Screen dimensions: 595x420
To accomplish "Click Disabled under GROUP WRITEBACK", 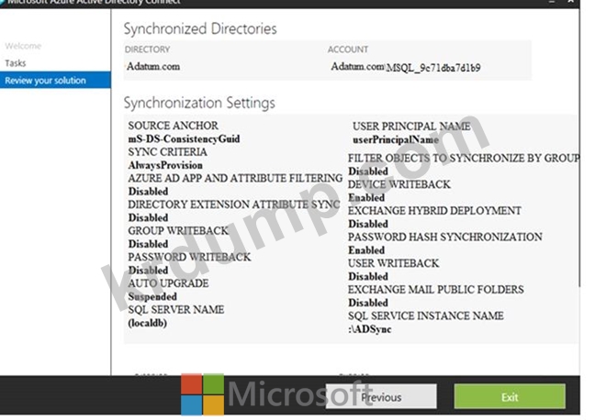I will click(149, 244).
